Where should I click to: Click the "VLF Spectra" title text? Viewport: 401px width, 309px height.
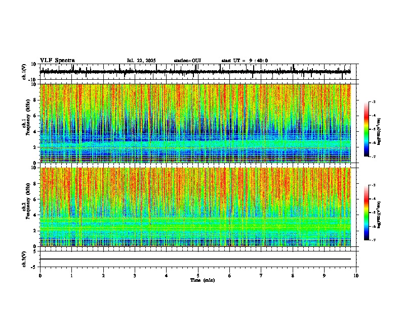(x=57, y=61)
